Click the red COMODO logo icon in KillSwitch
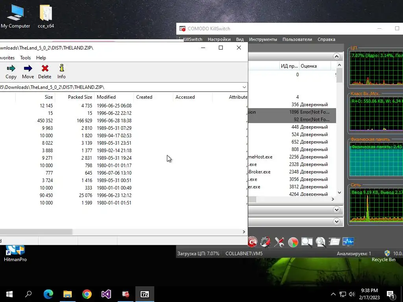 (252, 242)
